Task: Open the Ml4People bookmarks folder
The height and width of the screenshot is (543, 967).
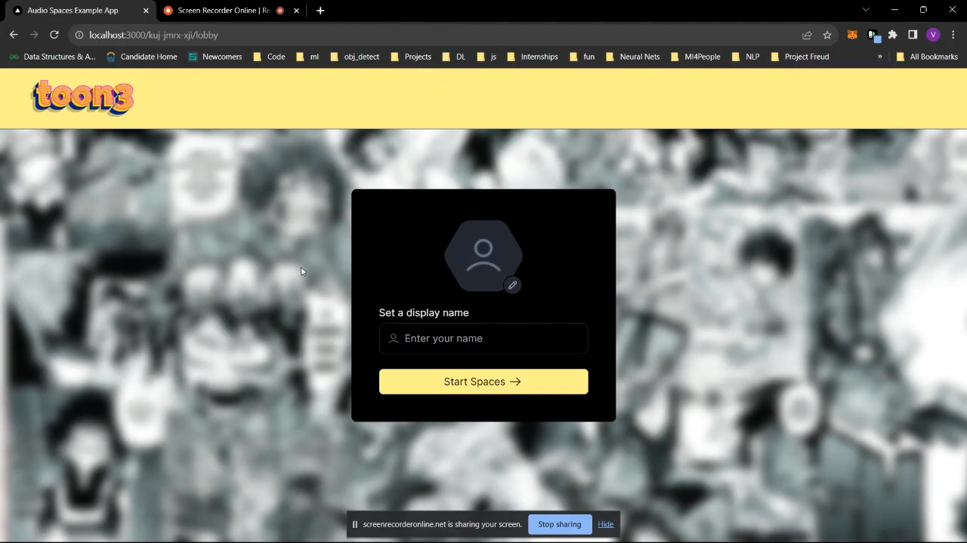Action: pos(695,57)
